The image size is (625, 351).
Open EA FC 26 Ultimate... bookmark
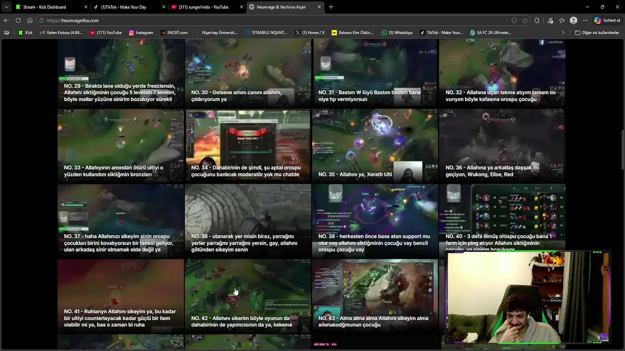[490, 33]
